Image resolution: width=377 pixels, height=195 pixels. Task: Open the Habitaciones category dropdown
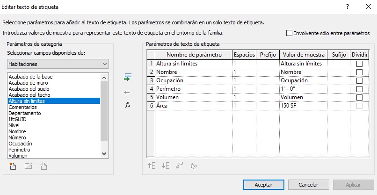coord(58,64)
